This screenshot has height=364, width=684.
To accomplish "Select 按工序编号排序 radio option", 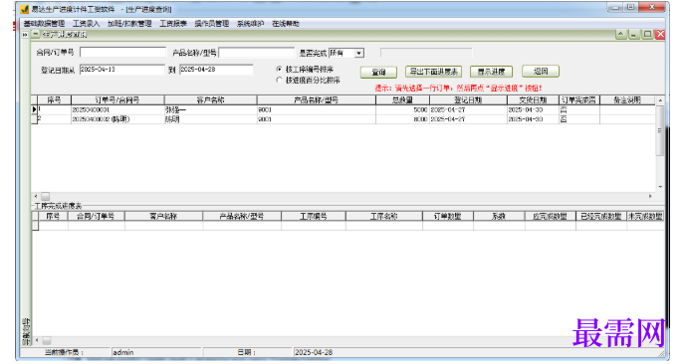I will (279, 69).
